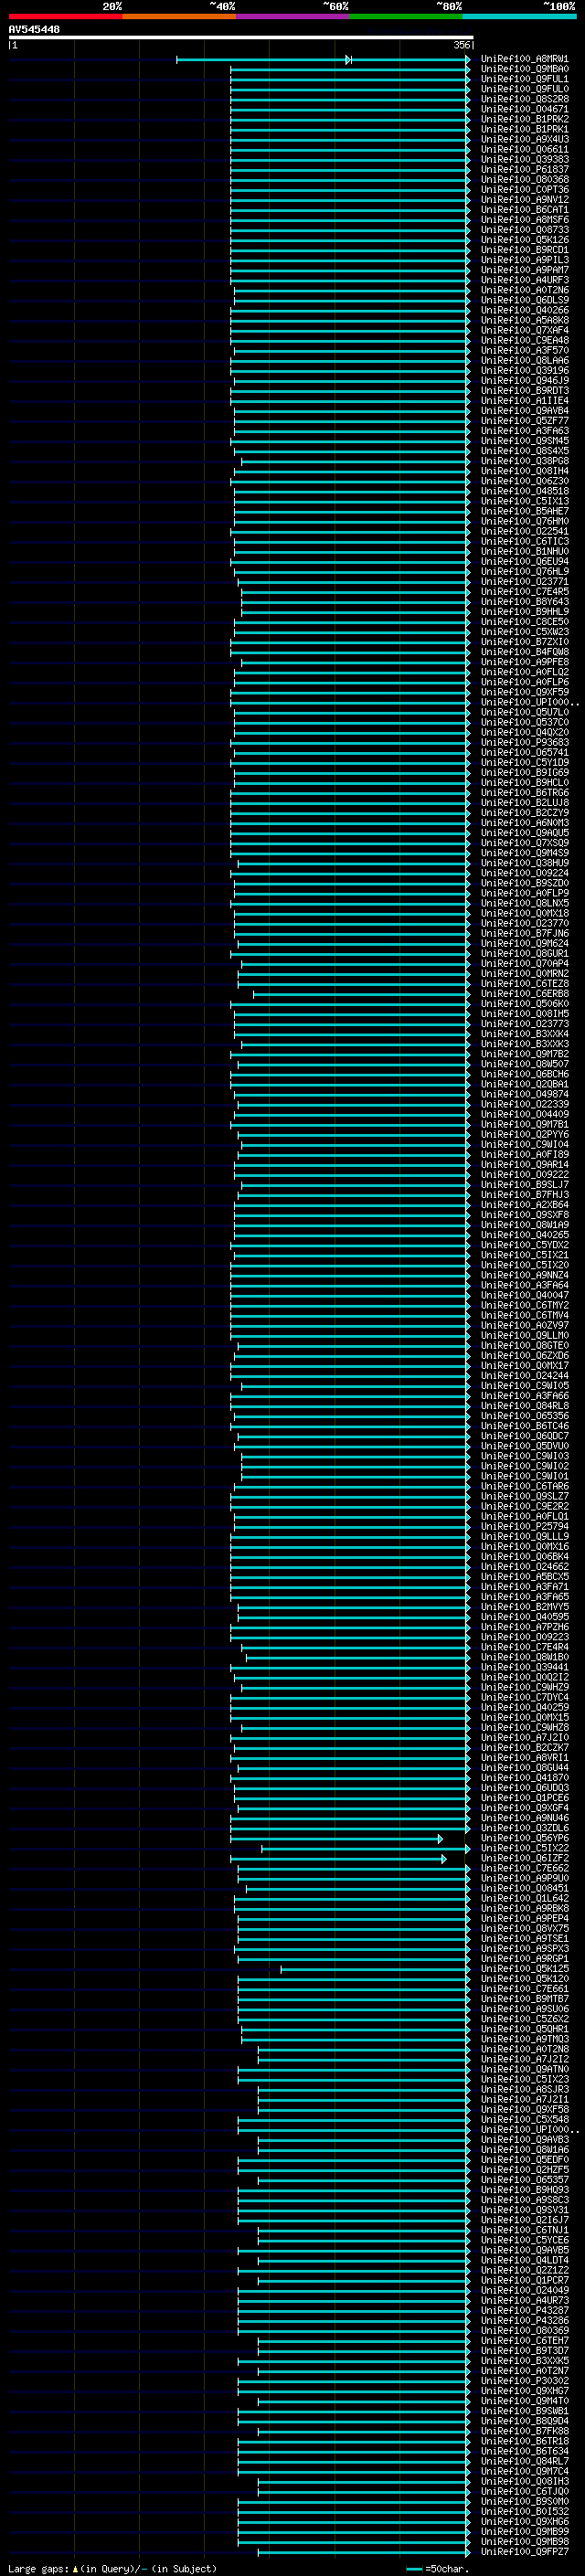Click hit label UniRef100_Q6DLS9
The width and height of the screenshot is (585, 2576).
pos(524,300)
